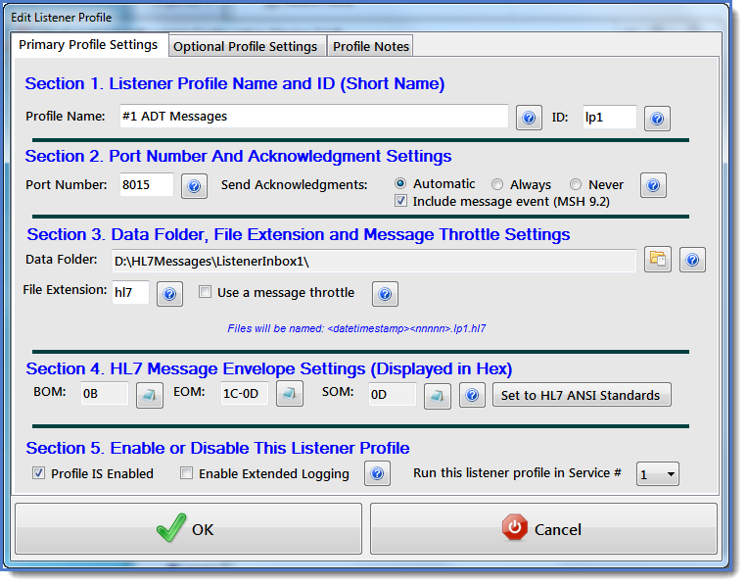Click help icon beside the ID field
The width and height of the screenshot is (747, 586).
click(658, 118)
